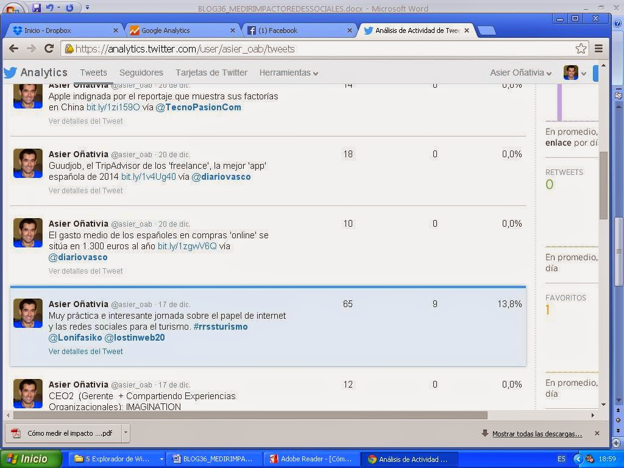Image resolution: width=624 pixels, height=468 pixels.
Task: Click the RETWEETS label in sidebar
Action: point(564,172)
